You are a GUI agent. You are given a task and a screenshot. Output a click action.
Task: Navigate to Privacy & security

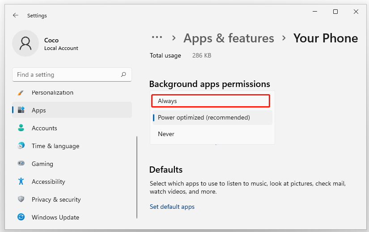pos(72,199)
